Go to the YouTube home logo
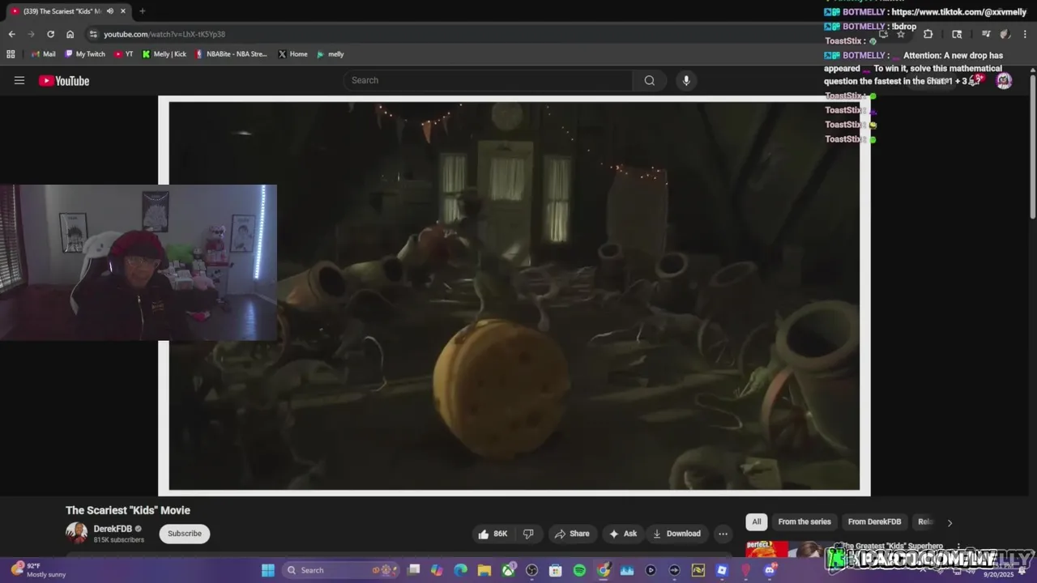Viewport: 1037px width, 583px height. pyautogui.click(x=64, y=80)
